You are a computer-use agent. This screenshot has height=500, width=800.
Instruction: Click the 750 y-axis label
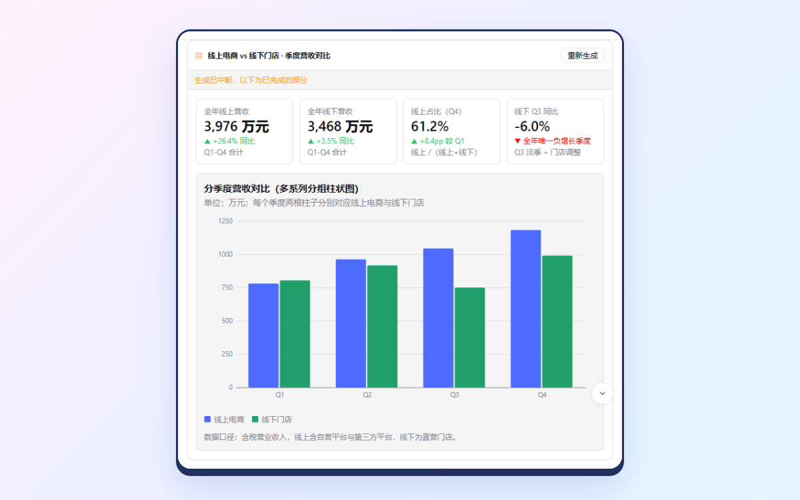click(x=227, y=288)
